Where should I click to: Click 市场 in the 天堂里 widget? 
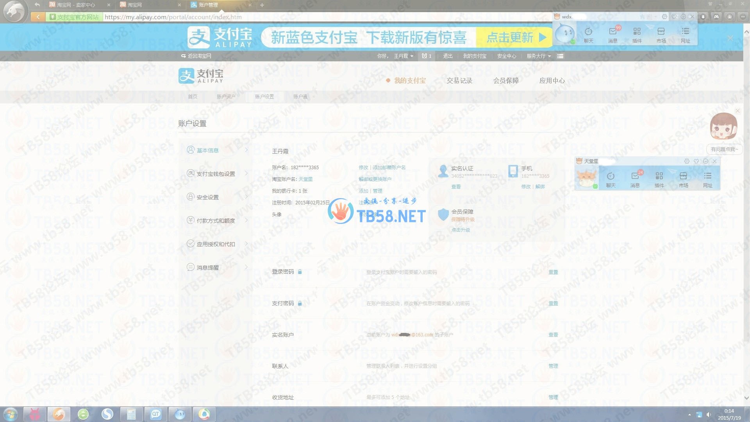(x=683, y=179)
